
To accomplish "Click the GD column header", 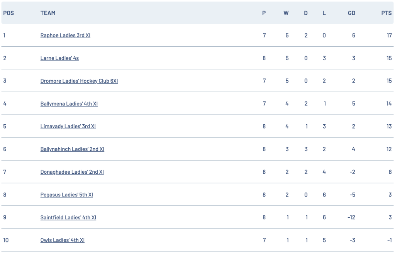I will tap(351, 13).
